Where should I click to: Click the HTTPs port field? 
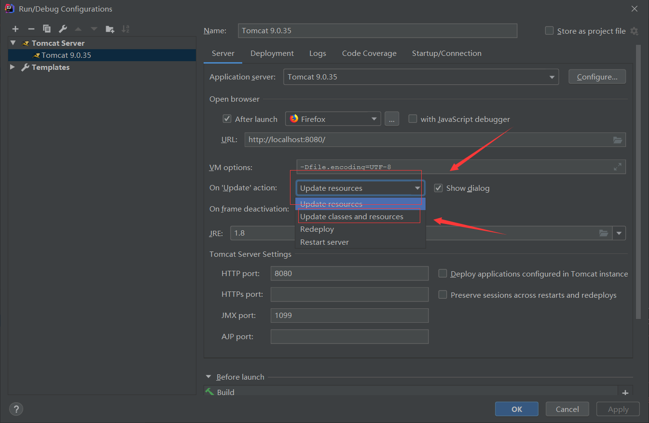[349, 294]
